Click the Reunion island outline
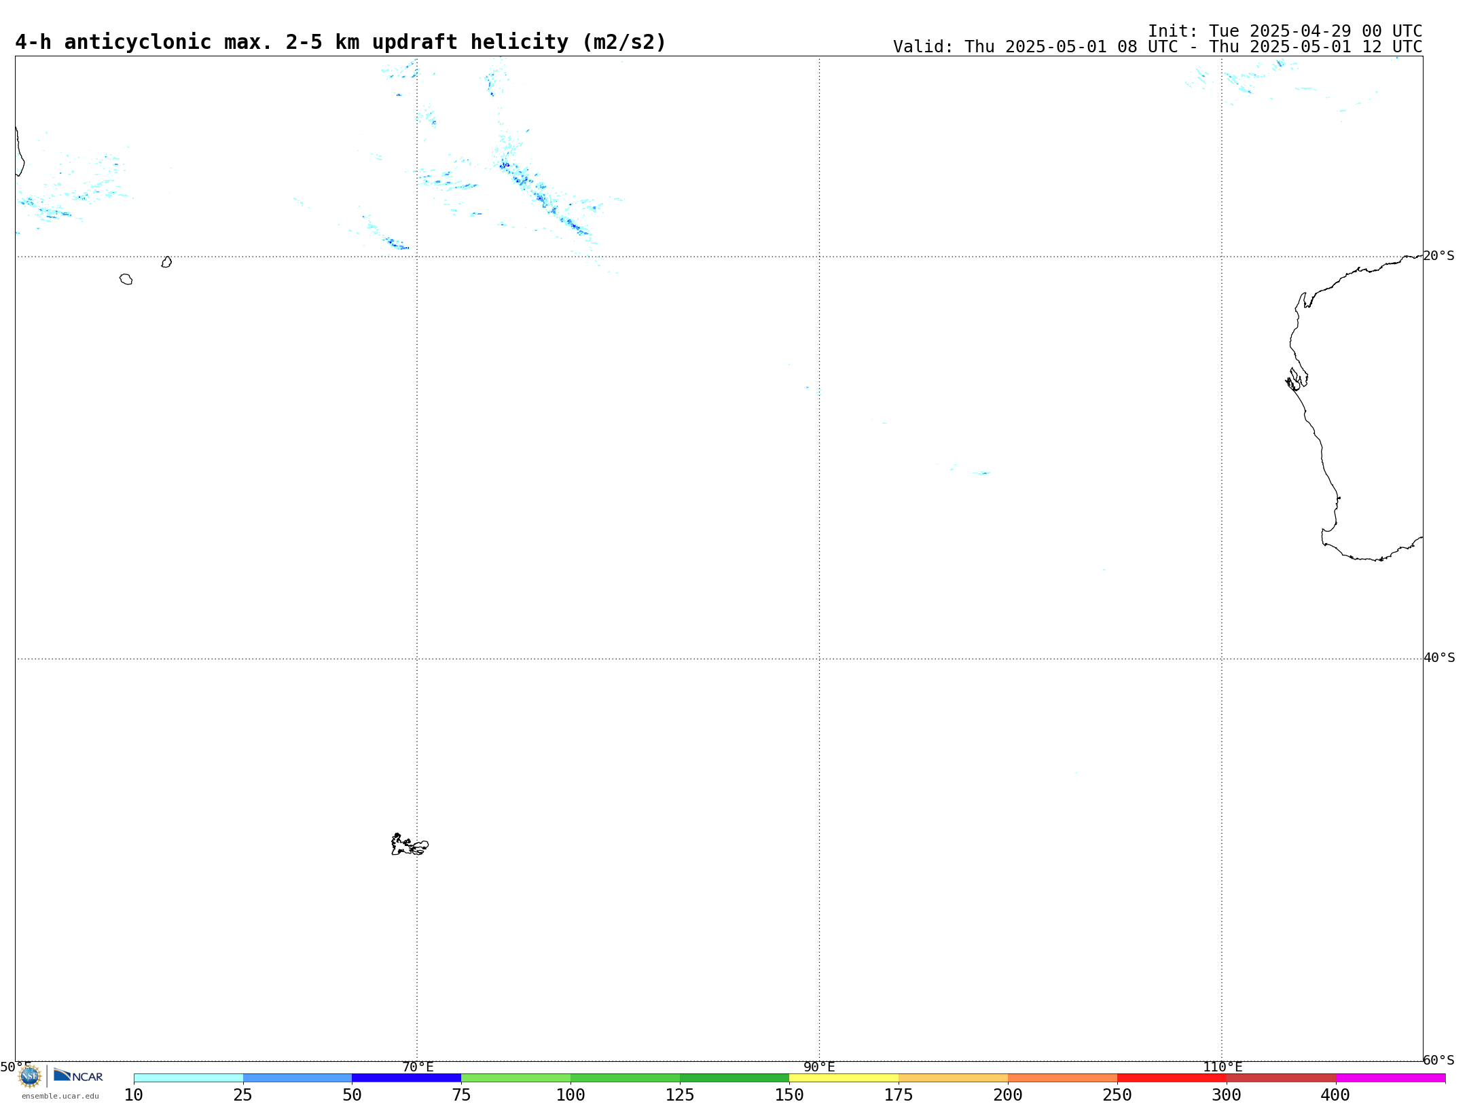Image resolution: width=1467 pixels, height=1104 pixels. (x=126, y=279)
